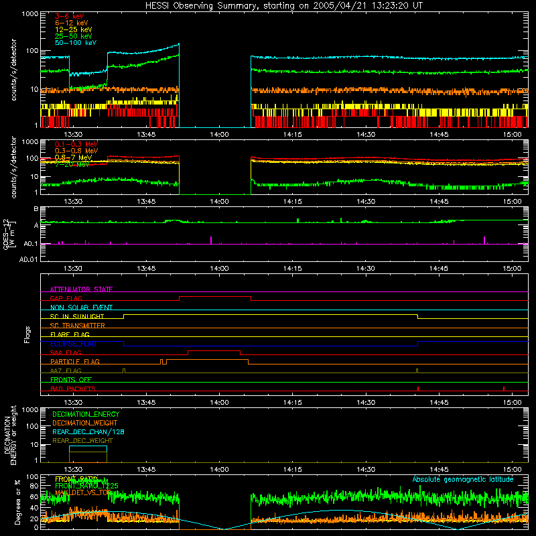Select the blue ECLIPSE_FLAG label
Image resolution: width=536 pixels, height=536 pixels.
click(x=73, y=344)
